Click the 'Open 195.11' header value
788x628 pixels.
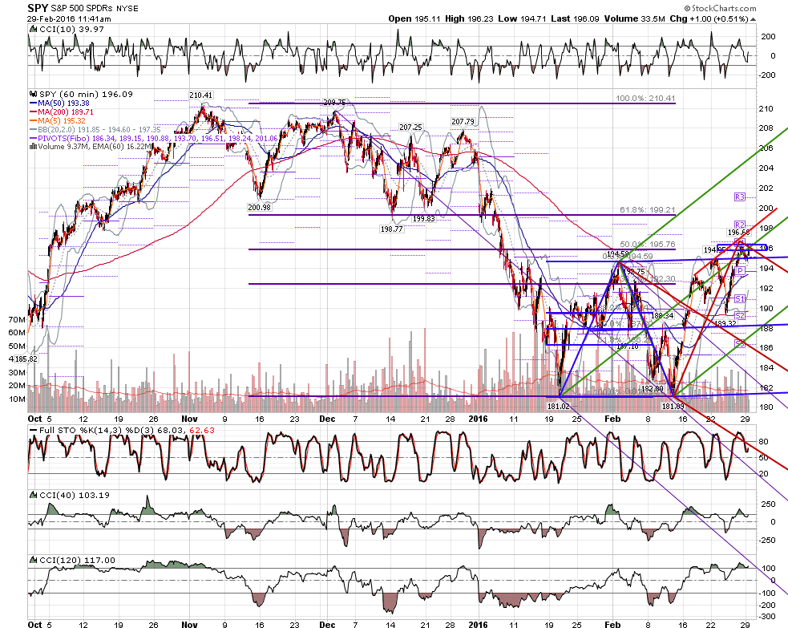[x=414, y=18]
